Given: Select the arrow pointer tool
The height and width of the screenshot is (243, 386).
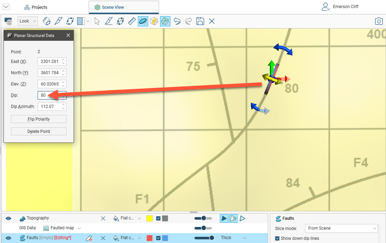Looking at the screenshot, I should point(97,21).
